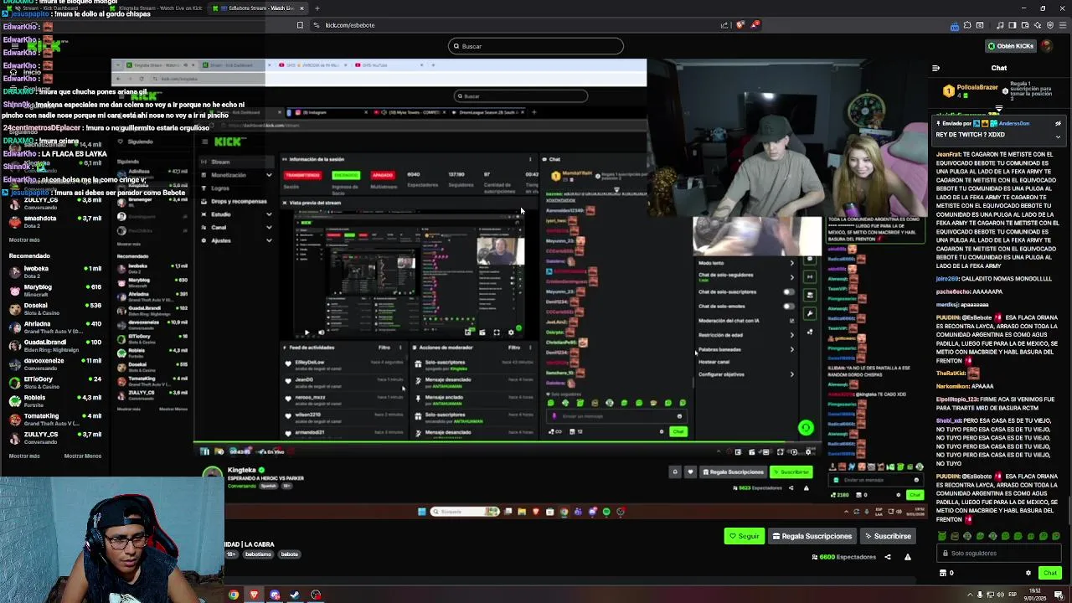Viewport: 1072px width, 603px height.
Task: Open the Brave shield icon in address bar
Action: [740, 25]
